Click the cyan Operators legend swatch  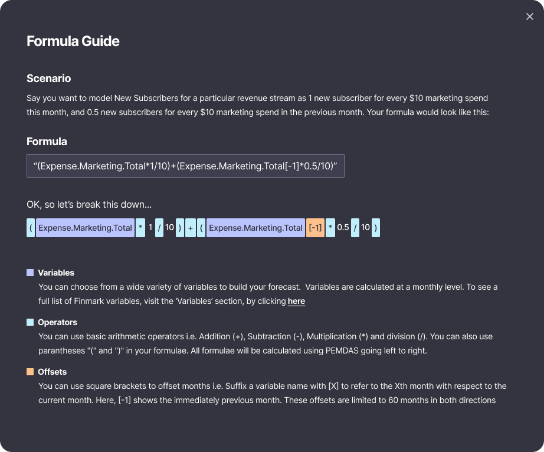click(30, 322)
